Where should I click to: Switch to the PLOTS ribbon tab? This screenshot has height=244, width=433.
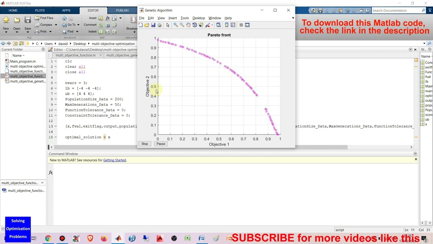tap(40, 11)
